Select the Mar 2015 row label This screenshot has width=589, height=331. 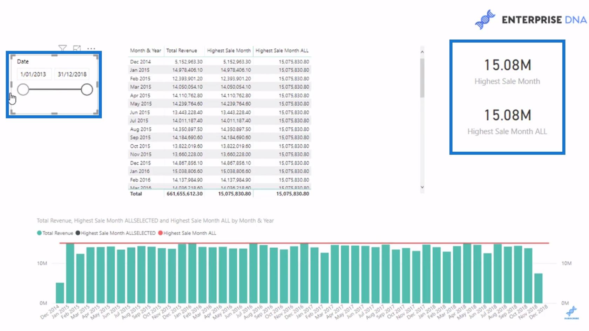point(140,87)
